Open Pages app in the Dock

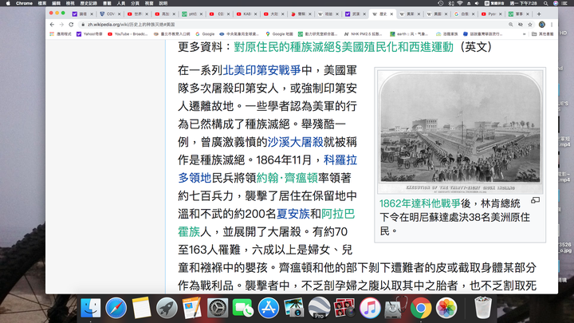pos(192,308)
